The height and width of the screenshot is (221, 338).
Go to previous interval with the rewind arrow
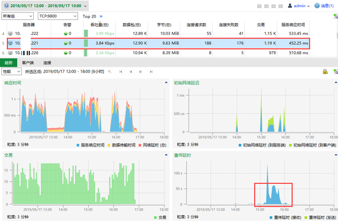pyautogui.click(x=131, y=71)
